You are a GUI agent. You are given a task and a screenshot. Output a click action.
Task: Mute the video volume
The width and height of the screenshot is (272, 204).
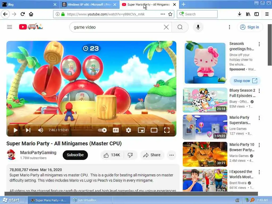40,130
